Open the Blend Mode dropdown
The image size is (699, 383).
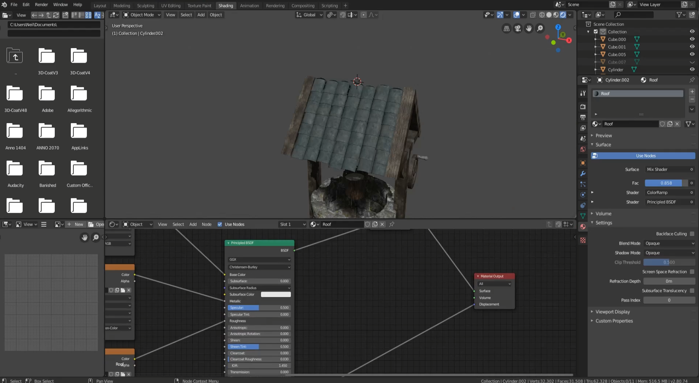click(670, 243)
